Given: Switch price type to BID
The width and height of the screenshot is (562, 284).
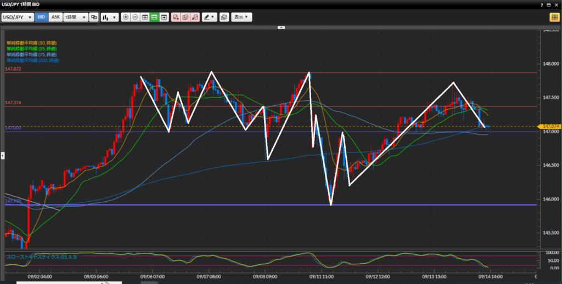Looking at the screenshot, I should pos(41,17).
